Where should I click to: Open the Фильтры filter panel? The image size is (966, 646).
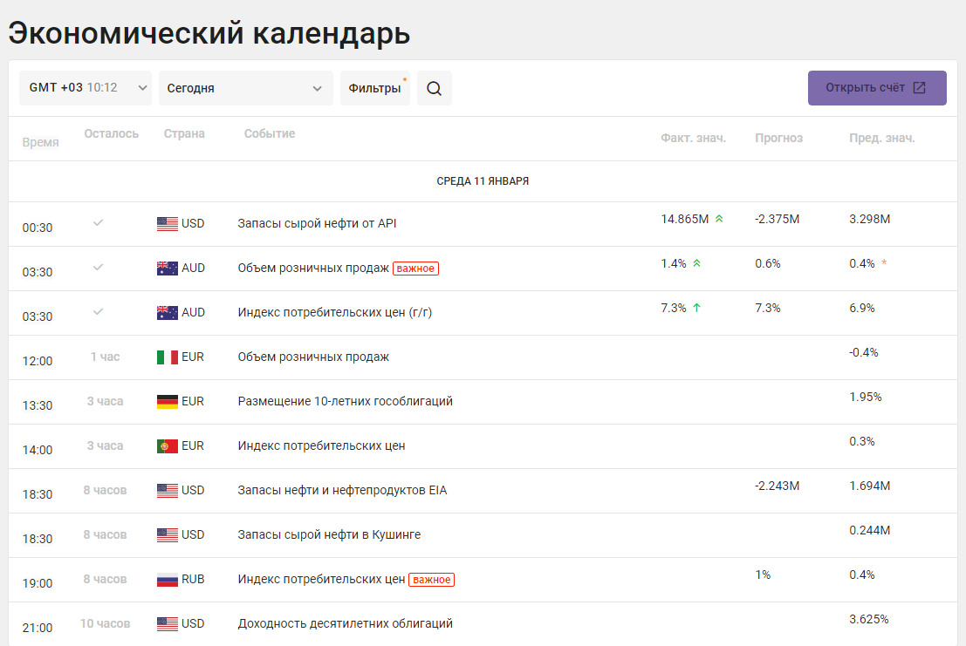(375, 88)
